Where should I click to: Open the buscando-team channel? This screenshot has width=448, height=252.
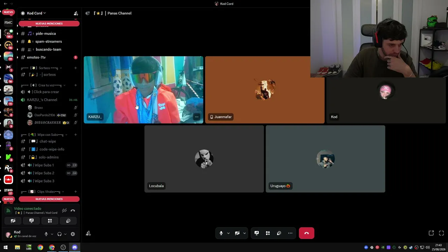tap(49, 49)
